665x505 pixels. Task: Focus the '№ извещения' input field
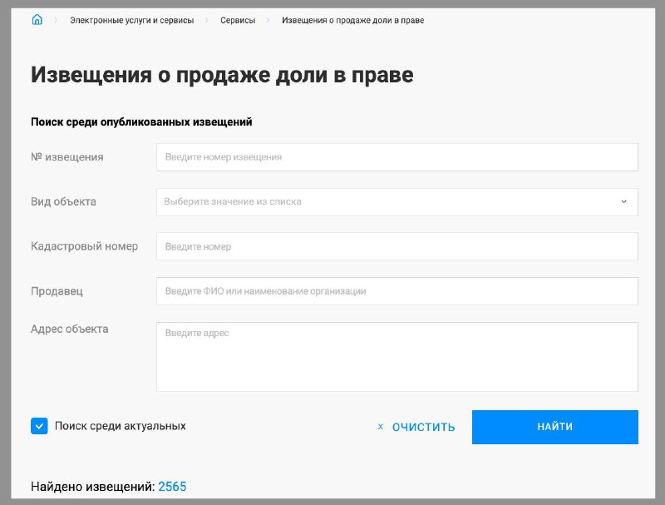[x=397, y=157]
